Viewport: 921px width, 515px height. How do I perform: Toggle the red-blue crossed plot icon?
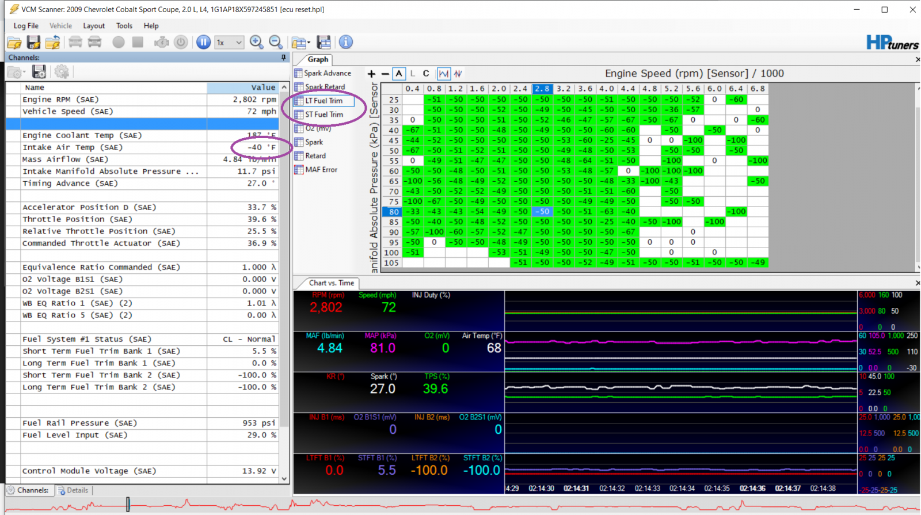[x=458, y=74]
